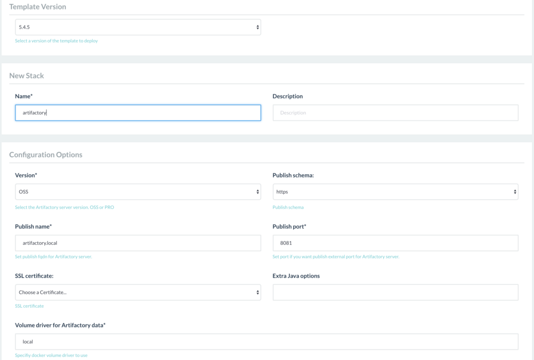This screenshot has width=534, height=360.
Task: Click the Publish name field with artifactory.local
Action: click(x=138, y=243)
